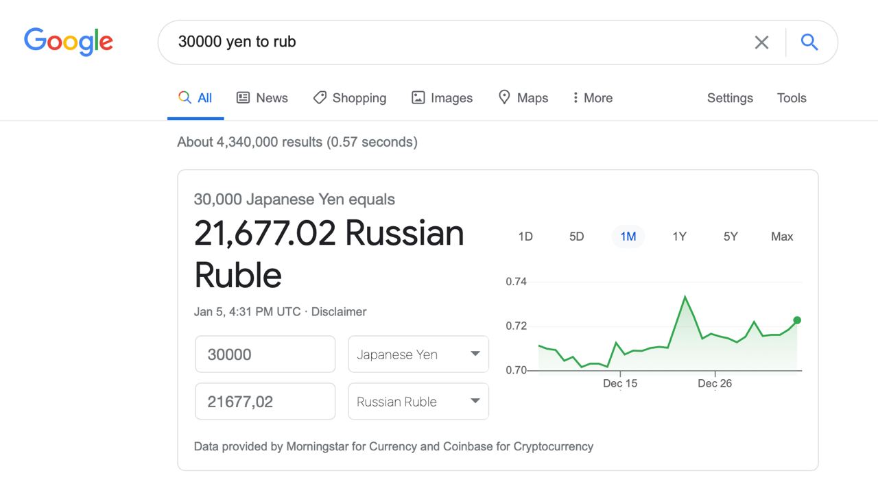The image size is (878, 484).
Task: Open Settings
Action: click(730, 98)
